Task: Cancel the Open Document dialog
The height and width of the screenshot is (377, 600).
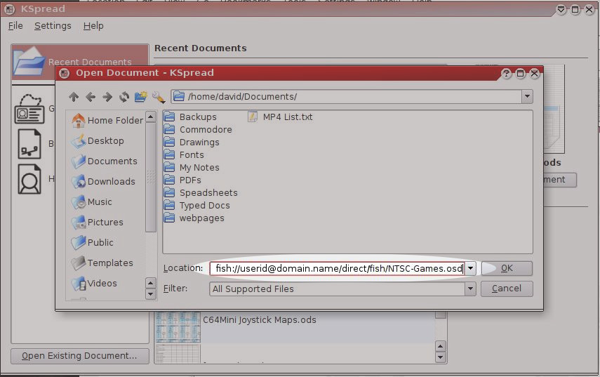Action: pyautogui.click(x=507, y=289)
